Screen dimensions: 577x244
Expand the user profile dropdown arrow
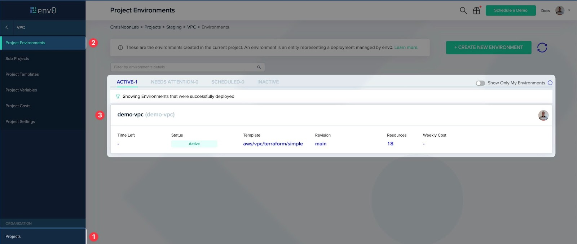pyautogui.click(x=569, y=10)
